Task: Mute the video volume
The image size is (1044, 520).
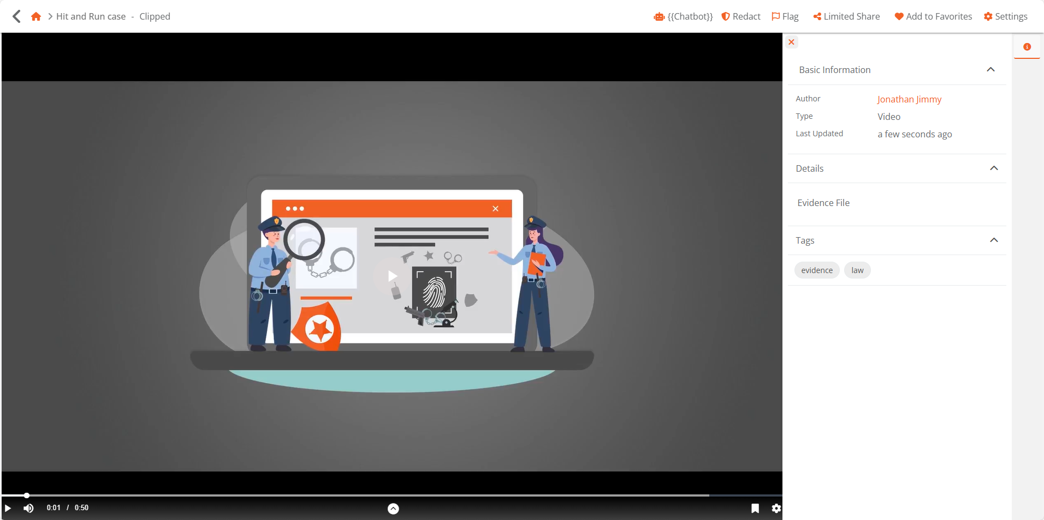Action: click(x=28, y=508)
